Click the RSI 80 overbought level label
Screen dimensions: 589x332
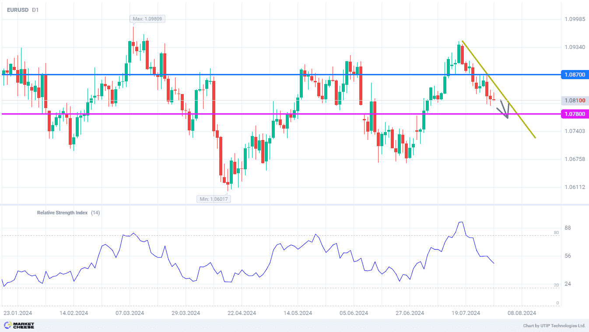point(556,233)
